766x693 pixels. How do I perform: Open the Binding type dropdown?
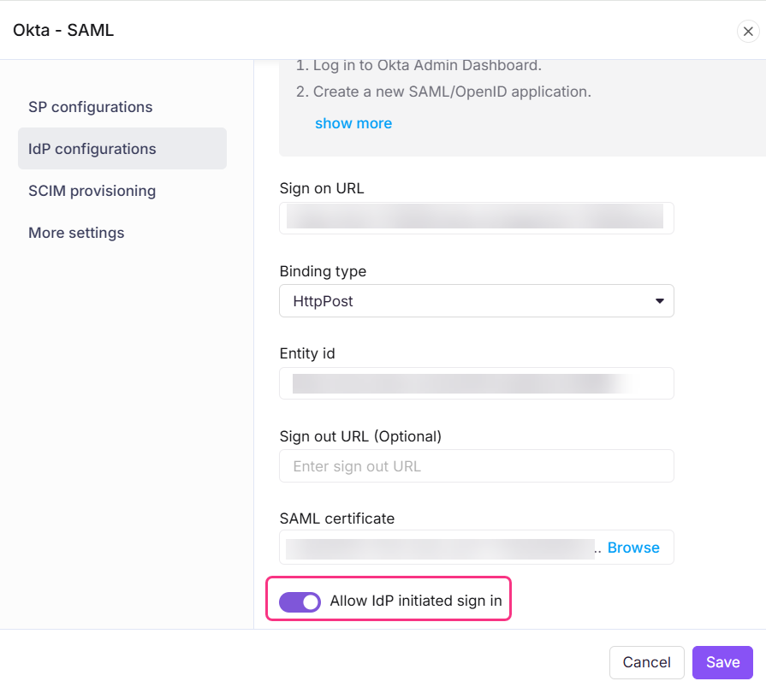pyautogui.click(x=477, y=301)
